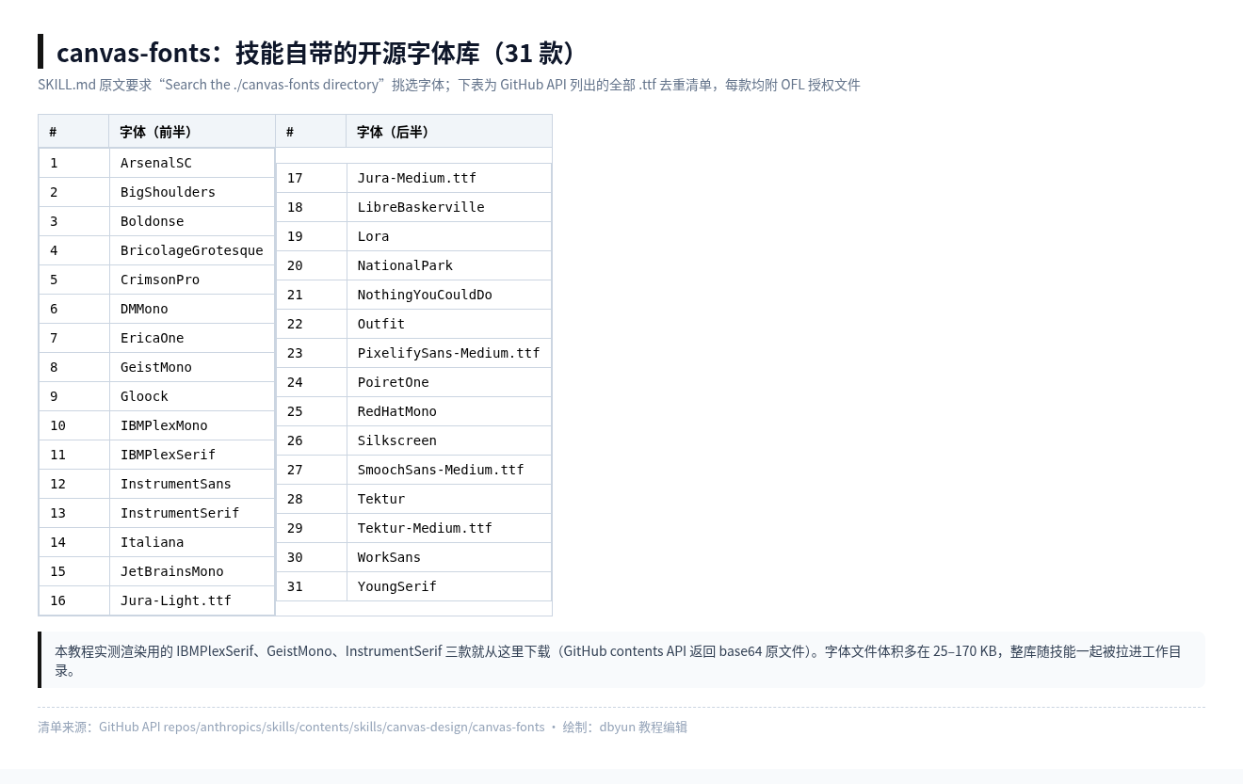Viewport: 1243px width, 784px height.
Task: Click the ArsenalSC font cell
Action: click(x=192, y=163)
